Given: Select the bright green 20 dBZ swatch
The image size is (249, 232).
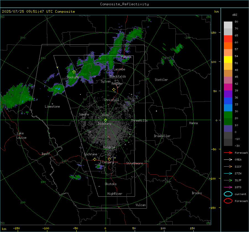Looking at the screenshot, I should coord(228,115).
